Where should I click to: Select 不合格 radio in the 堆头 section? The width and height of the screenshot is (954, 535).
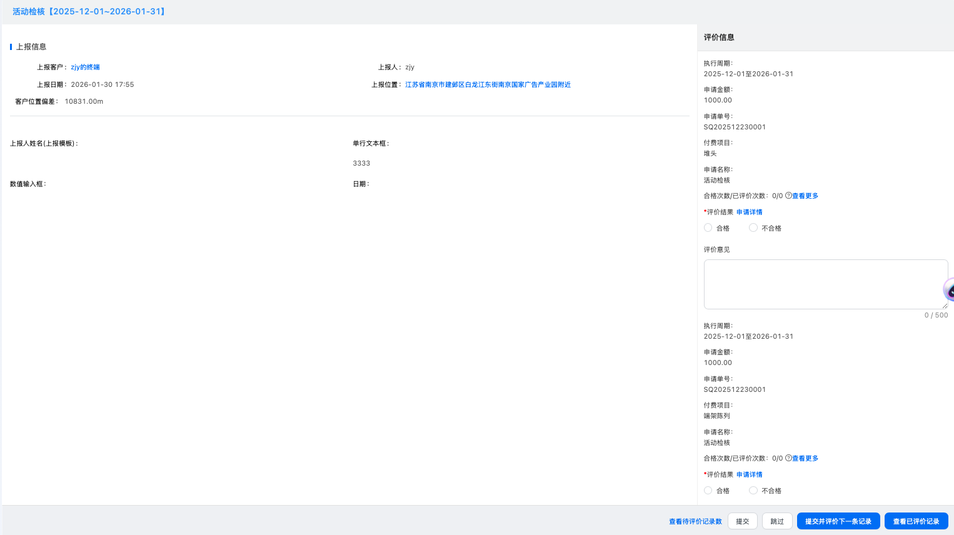click(753, 228)
